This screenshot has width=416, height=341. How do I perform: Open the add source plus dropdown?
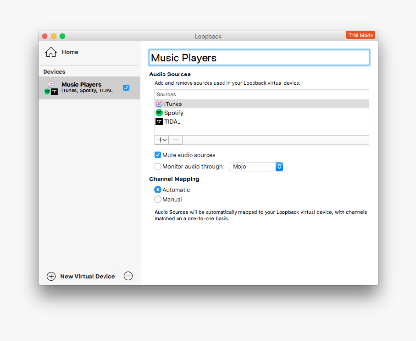162,140
